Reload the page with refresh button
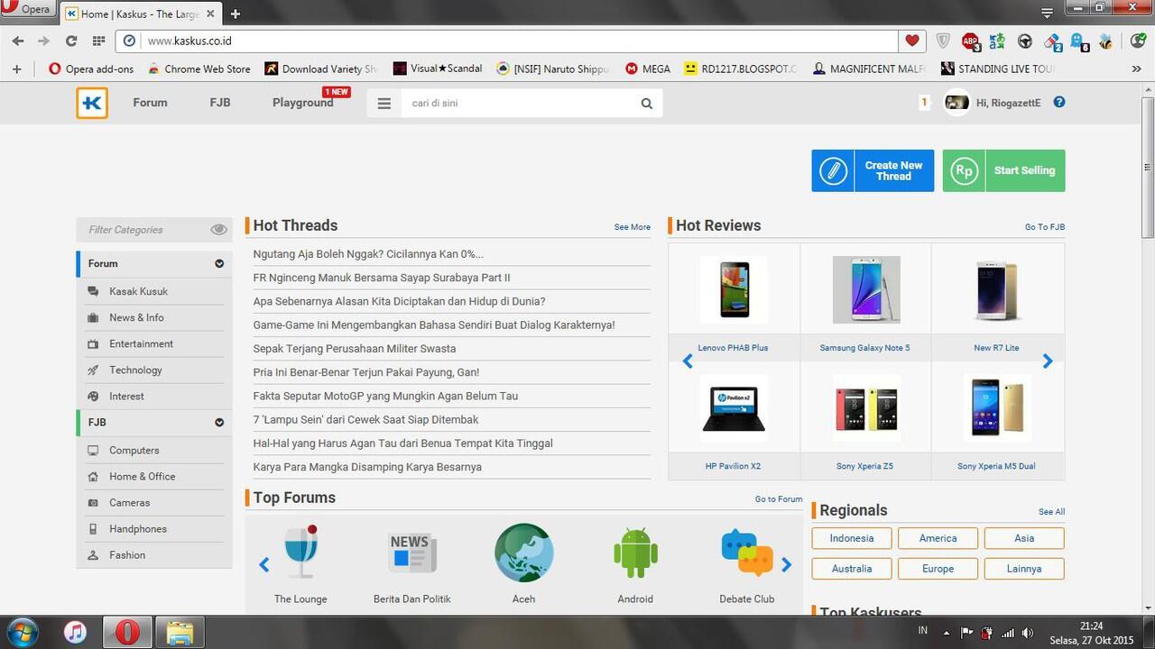The height and width of the screenshot is (649, 1155). click(x=71, y=41)
